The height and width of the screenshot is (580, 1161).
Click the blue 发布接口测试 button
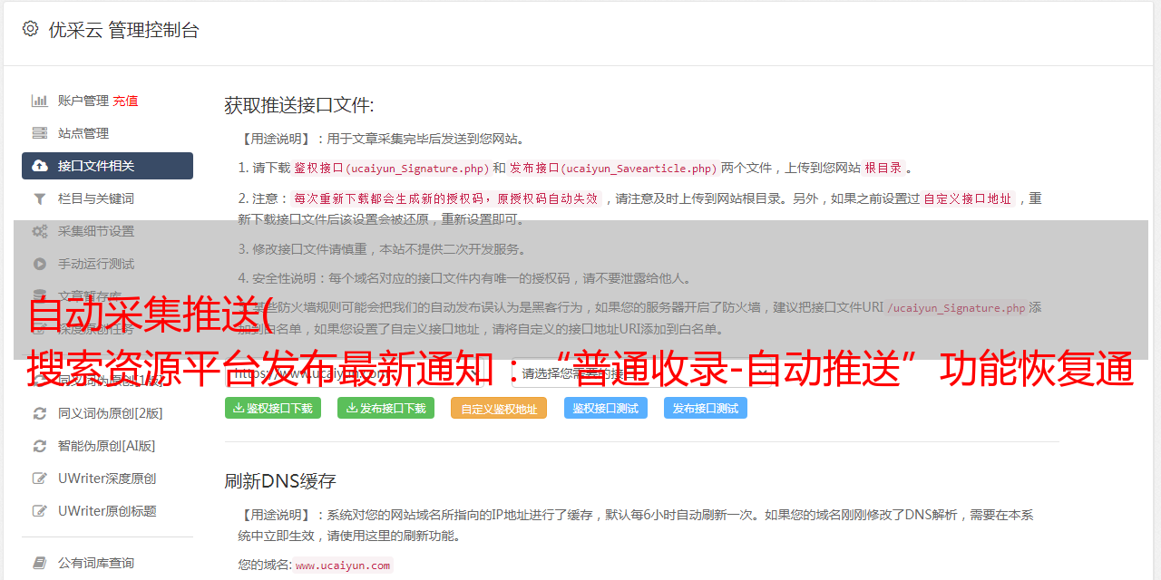pyautogui.click(x=706, y=408)
